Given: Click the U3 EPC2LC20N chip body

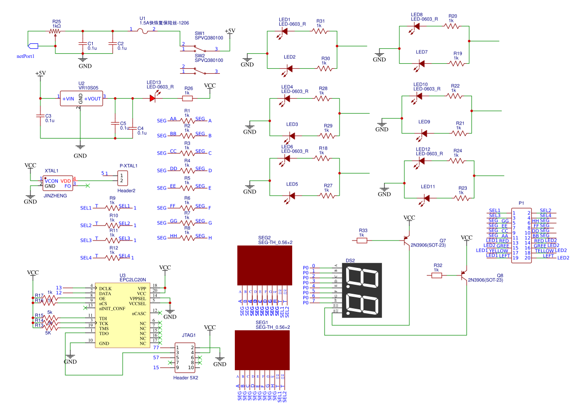Looking at the screenshot, I should [122, 316].
